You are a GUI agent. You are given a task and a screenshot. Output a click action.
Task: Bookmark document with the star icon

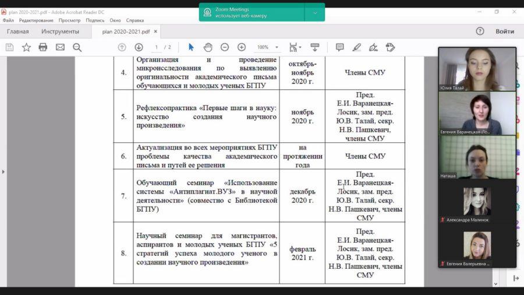point(26,47)
